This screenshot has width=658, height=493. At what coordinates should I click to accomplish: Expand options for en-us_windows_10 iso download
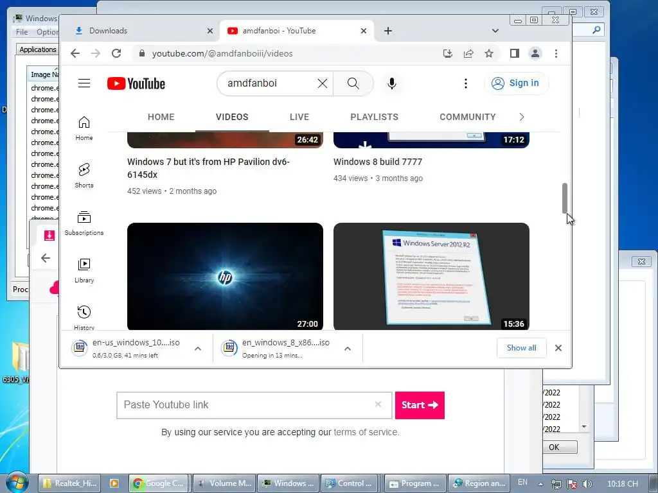(198, 349)
